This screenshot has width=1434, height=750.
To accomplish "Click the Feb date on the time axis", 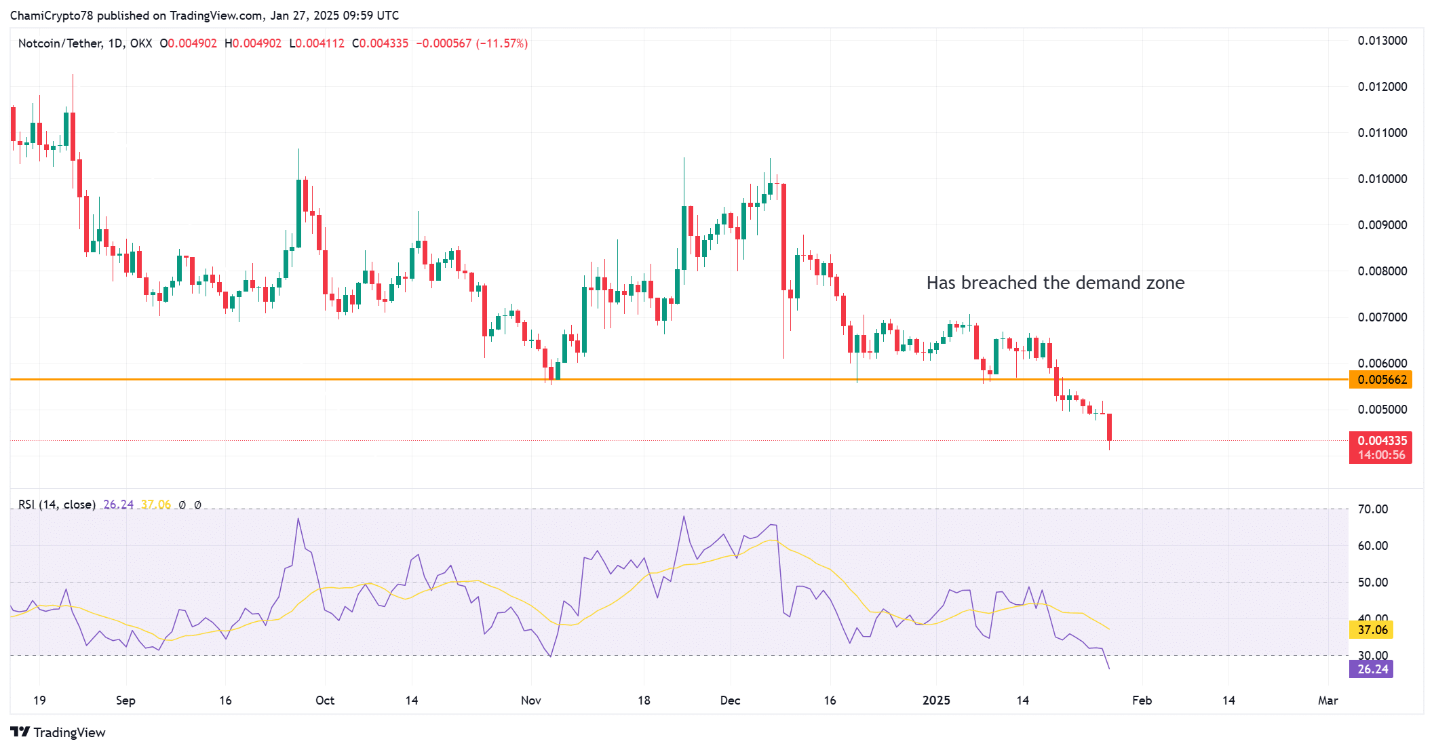I will (x=1142, y=700).
